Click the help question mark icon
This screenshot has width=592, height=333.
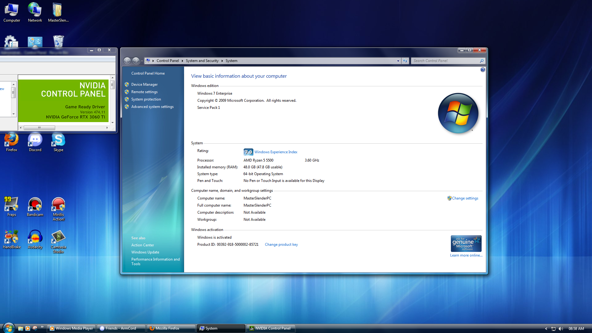[483, 70]
